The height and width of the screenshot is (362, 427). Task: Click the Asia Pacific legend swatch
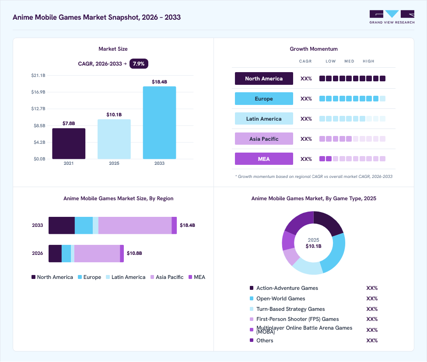coord(152,277)
